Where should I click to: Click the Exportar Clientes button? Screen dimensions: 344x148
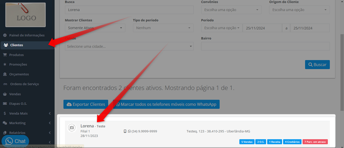(86, 104)
